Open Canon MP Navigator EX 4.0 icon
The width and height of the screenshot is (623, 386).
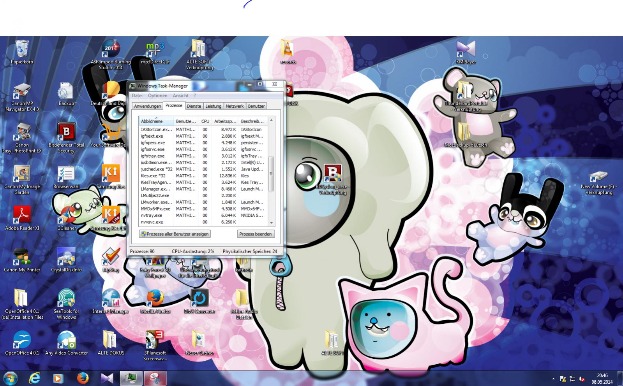pos(22,96)
